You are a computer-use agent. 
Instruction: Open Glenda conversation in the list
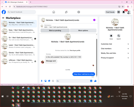[19, 54]
